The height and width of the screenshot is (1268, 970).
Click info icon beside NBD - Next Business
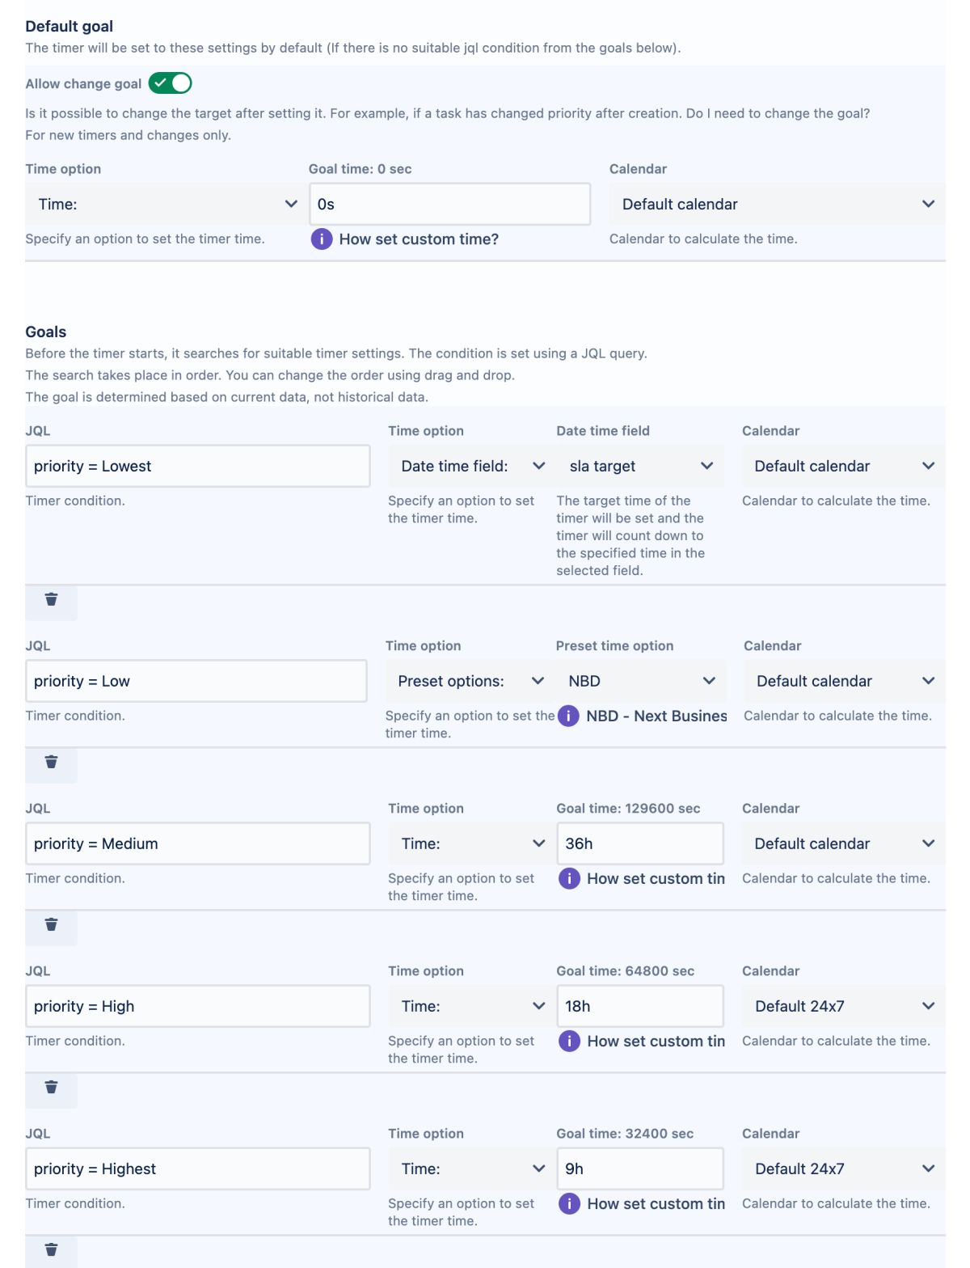(568, 716)
